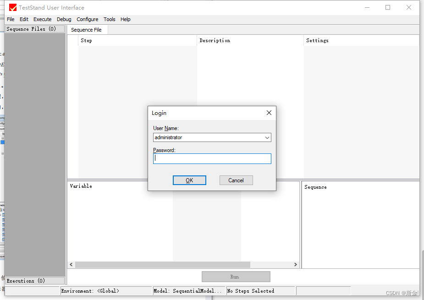Open the Debug menu

point(64,19)
